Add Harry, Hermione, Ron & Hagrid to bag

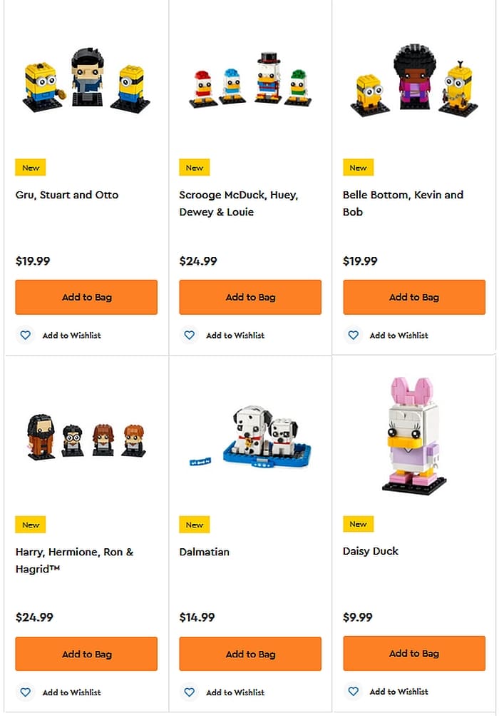click(86, 654)
